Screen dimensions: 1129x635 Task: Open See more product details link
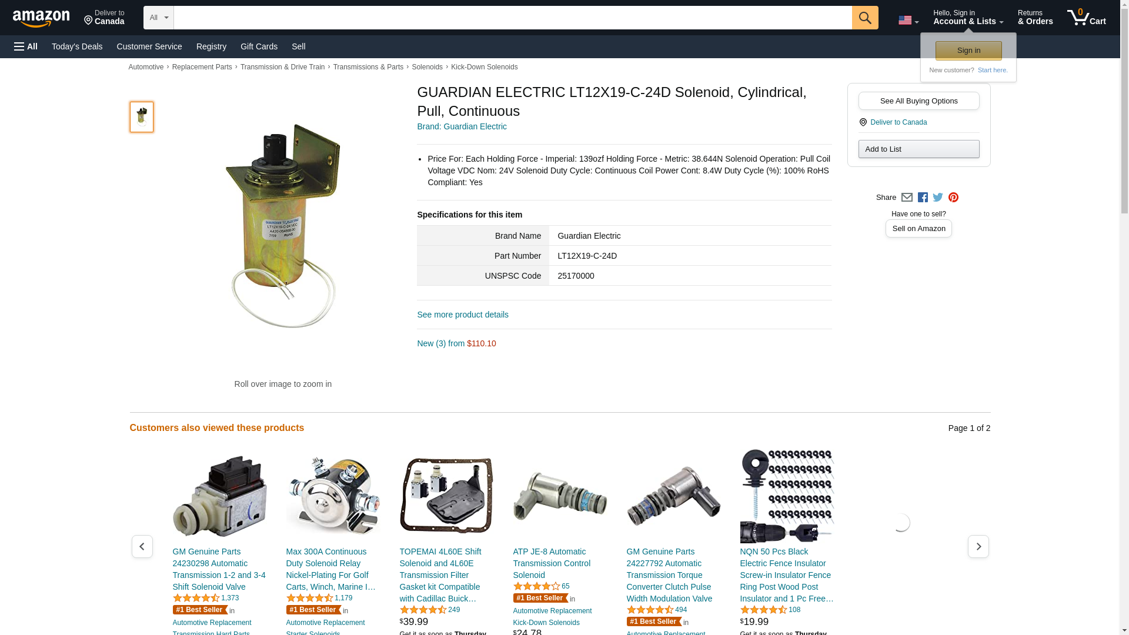point(462,315)
